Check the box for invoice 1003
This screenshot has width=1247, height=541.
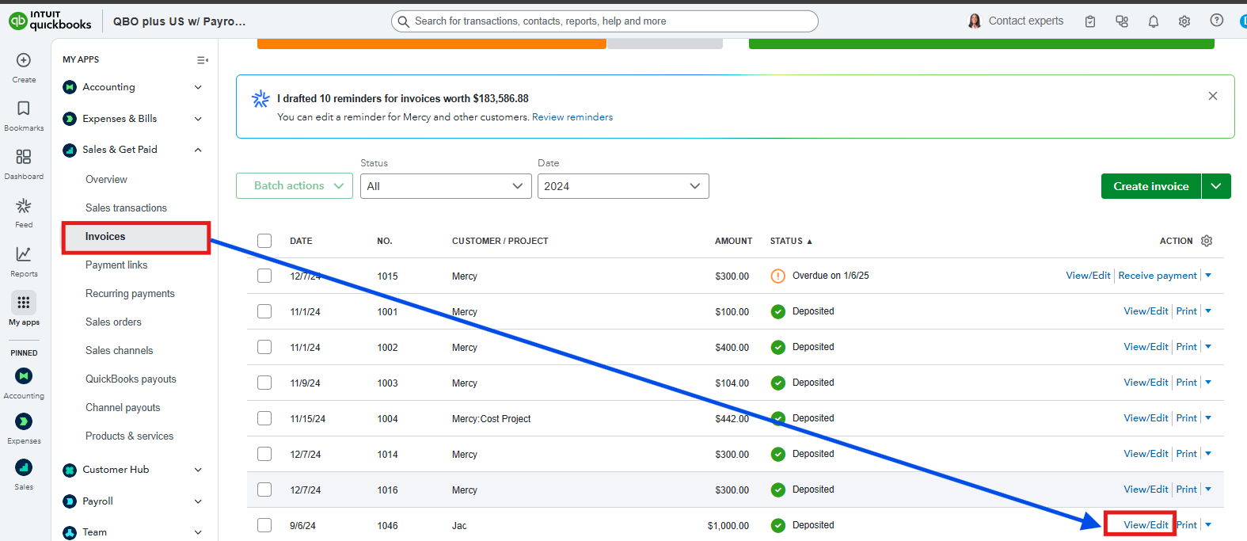point(264,383)
